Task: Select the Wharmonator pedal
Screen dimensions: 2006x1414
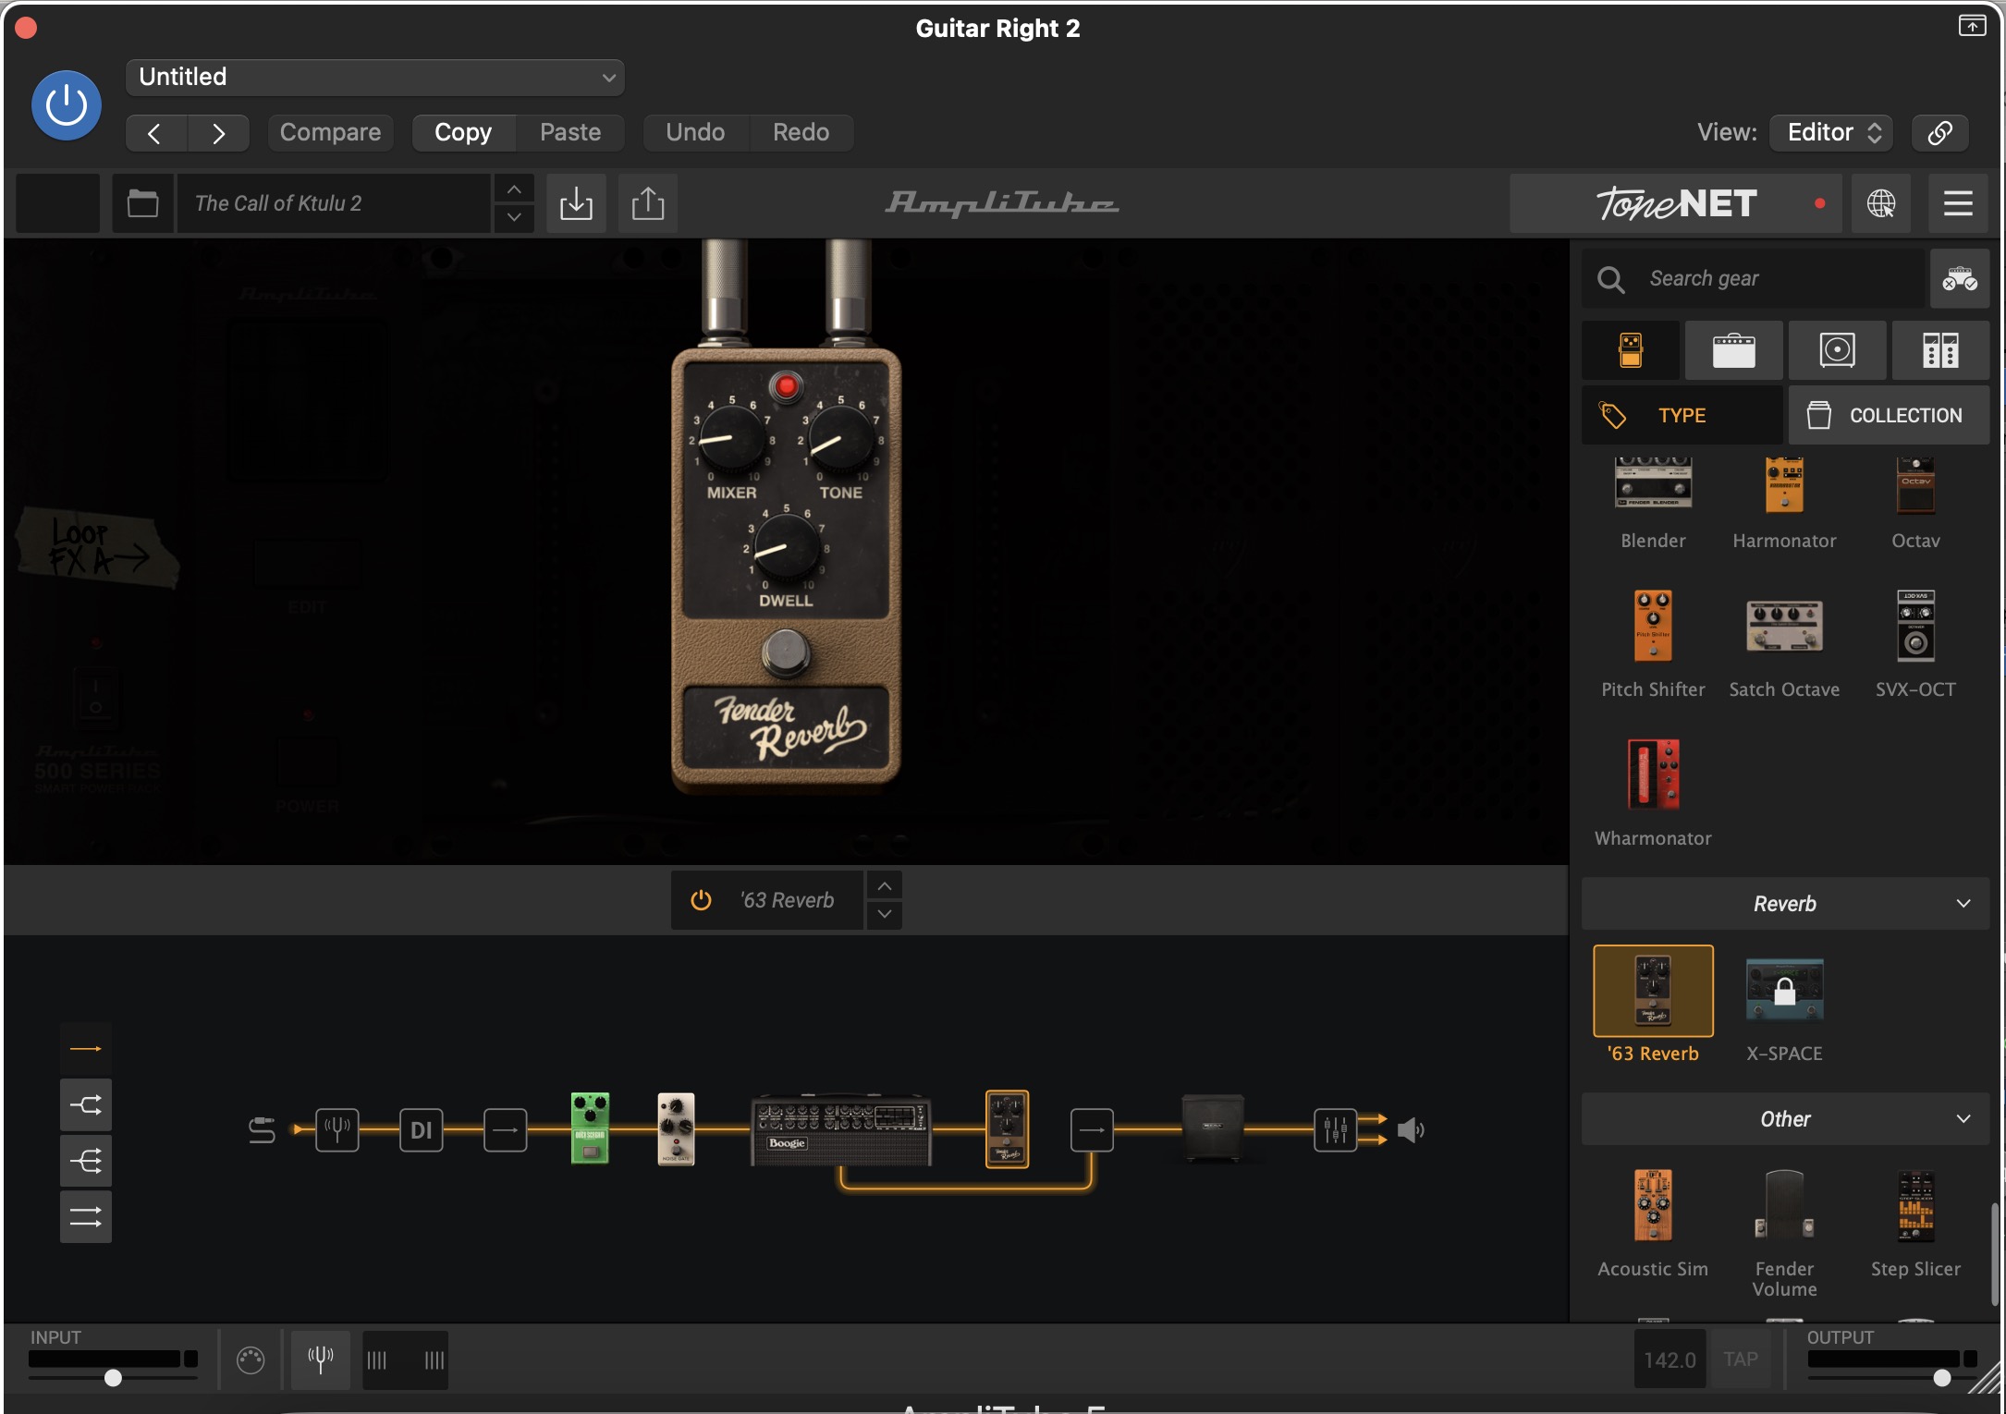Action: click(x=1653, y=793)
